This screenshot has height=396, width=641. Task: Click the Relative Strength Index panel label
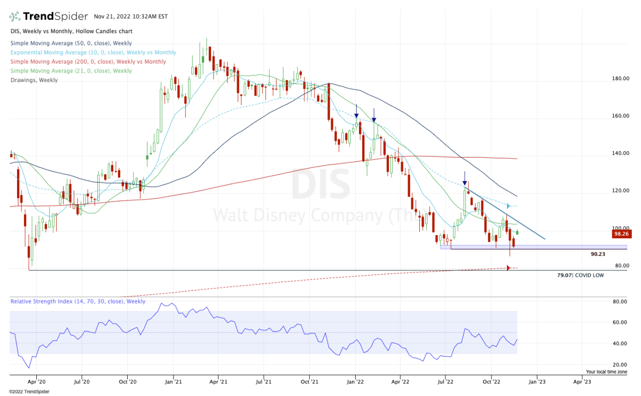point(78,302)
